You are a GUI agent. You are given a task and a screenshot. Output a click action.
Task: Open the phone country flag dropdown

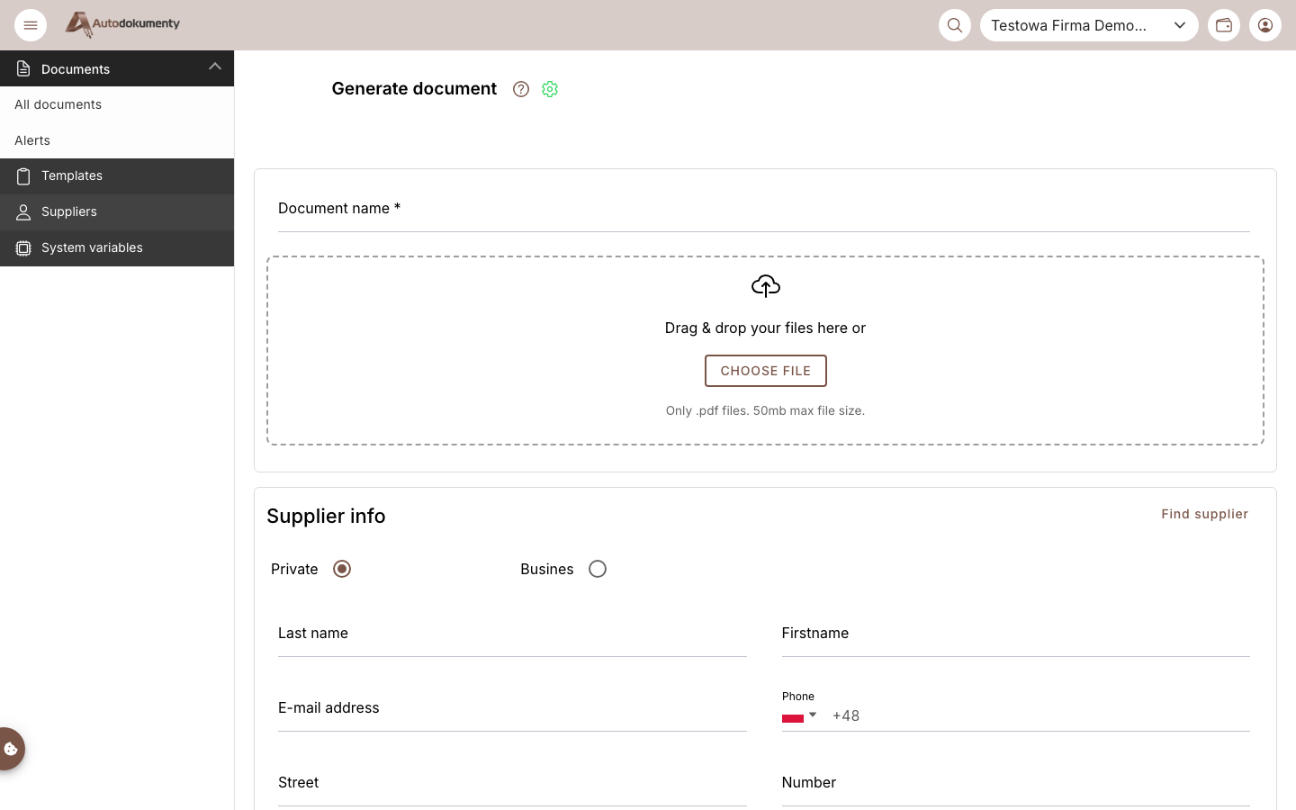[x=799, y=716]
